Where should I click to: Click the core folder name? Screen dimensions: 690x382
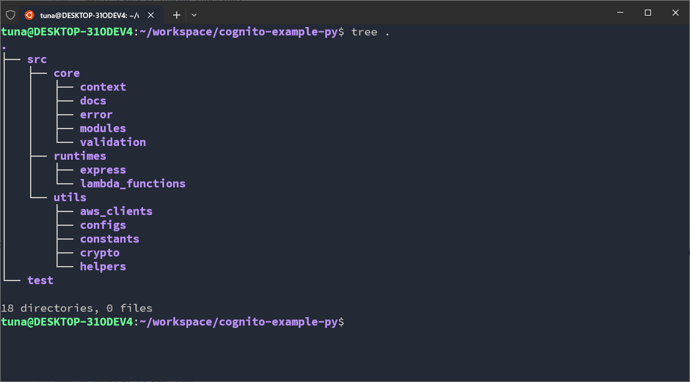point(66,73)
